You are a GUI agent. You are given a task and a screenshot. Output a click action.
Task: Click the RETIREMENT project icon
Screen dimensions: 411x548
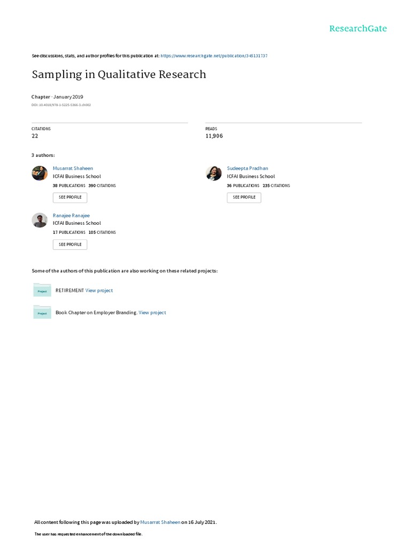[42, 290]
